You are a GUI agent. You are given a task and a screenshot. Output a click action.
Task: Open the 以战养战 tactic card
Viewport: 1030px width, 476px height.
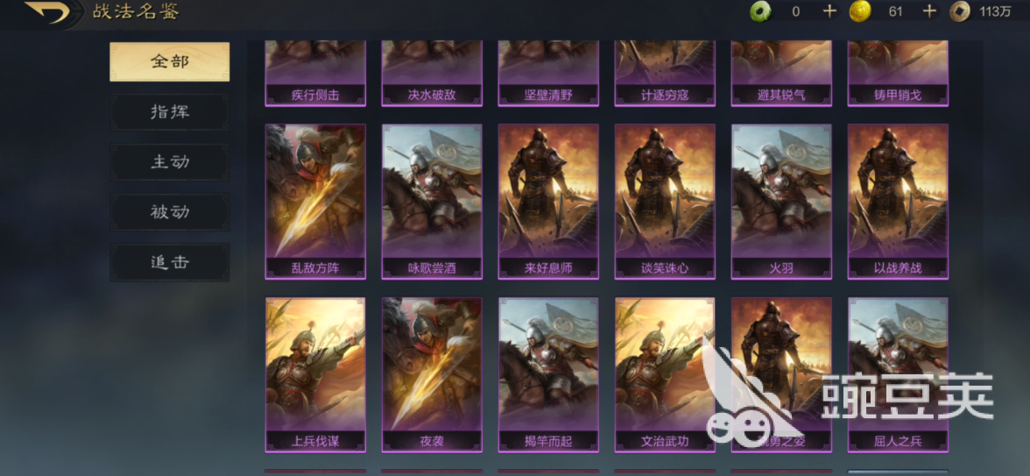click(x=898, y=202)
